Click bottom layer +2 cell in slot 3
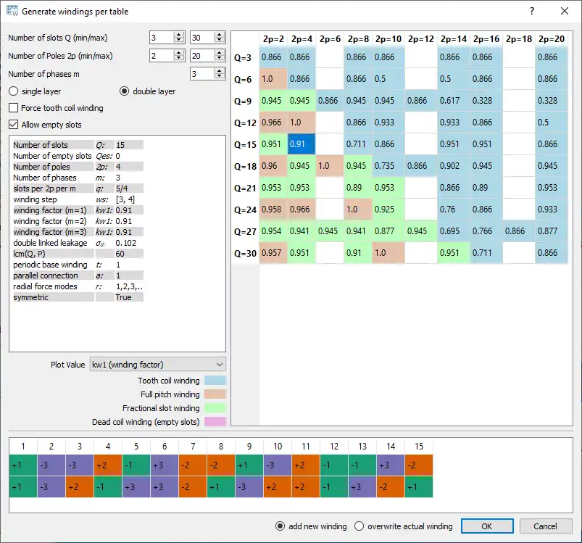Screen dimensions: 582x543 [x=80, y=486]
